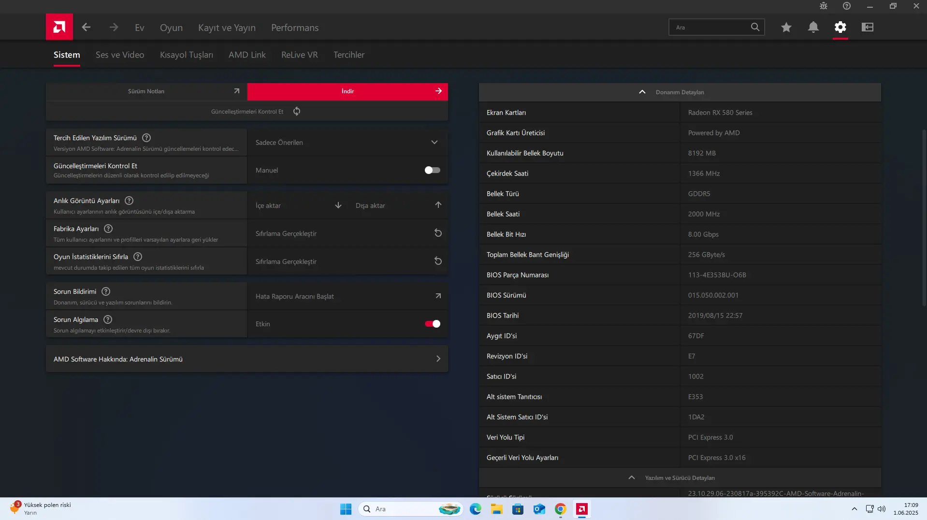927x520 pixels.
Task: Collapse Yazılım ve Sürücü Detayları section
Action: tap(680, 477)
